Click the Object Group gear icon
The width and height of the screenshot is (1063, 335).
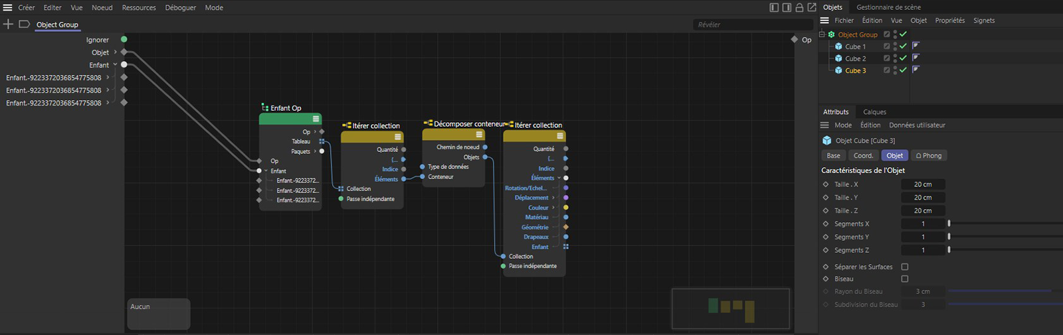tap(831, 34)
